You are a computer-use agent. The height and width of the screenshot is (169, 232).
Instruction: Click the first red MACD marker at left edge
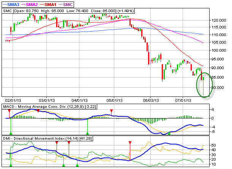coord(9,111)
